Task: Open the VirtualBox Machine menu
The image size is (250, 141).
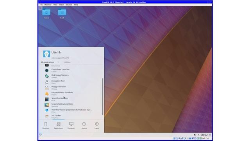Action: 48,5
